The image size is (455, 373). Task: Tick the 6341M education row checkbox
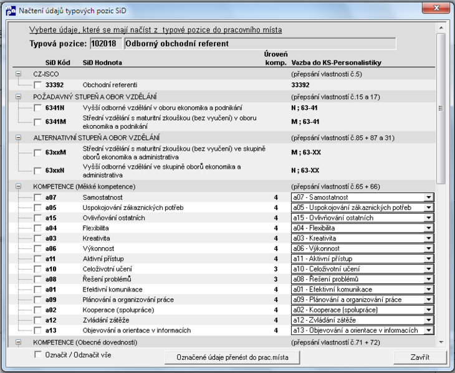(38, 121)
